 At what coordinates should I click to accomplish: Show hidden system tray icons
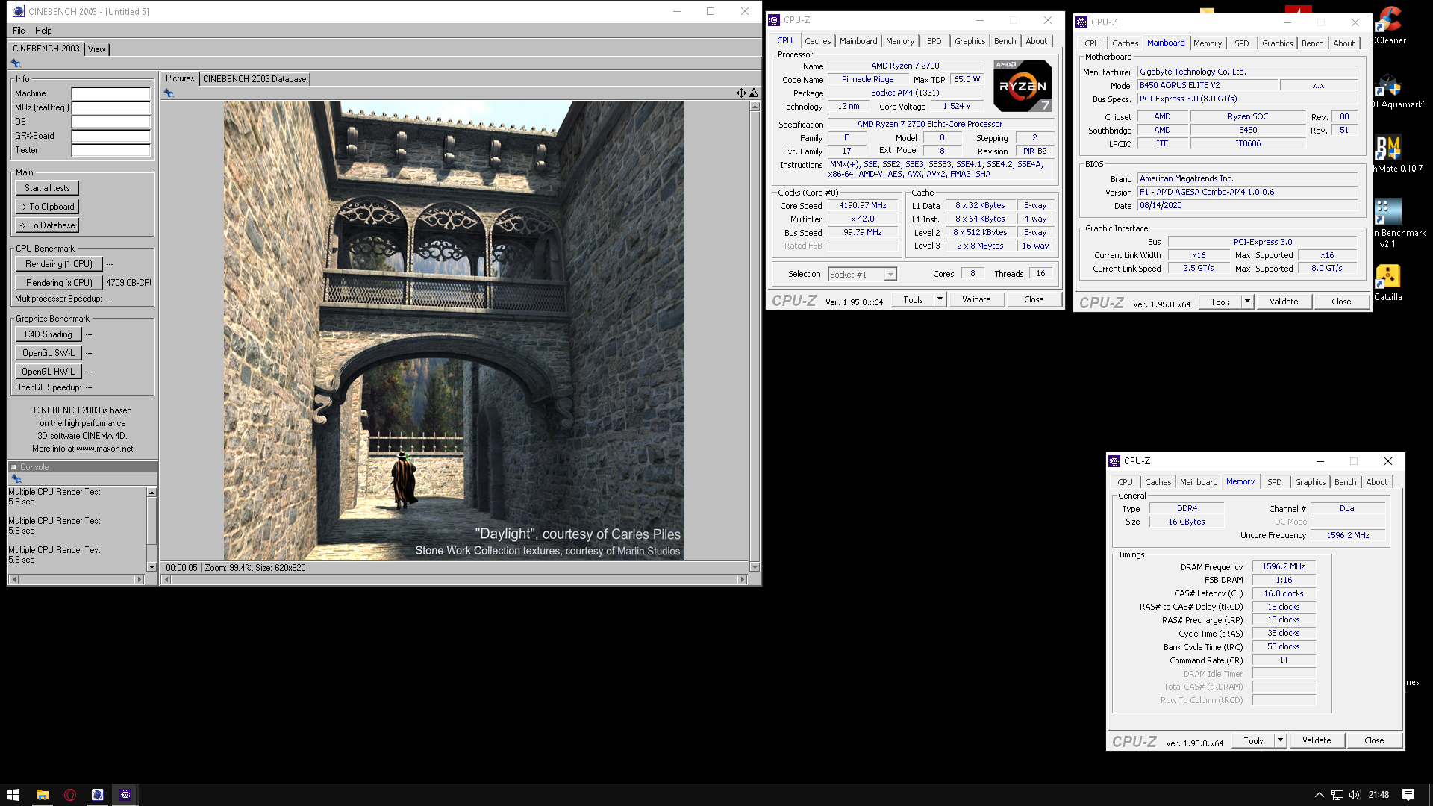(1319, 795)
